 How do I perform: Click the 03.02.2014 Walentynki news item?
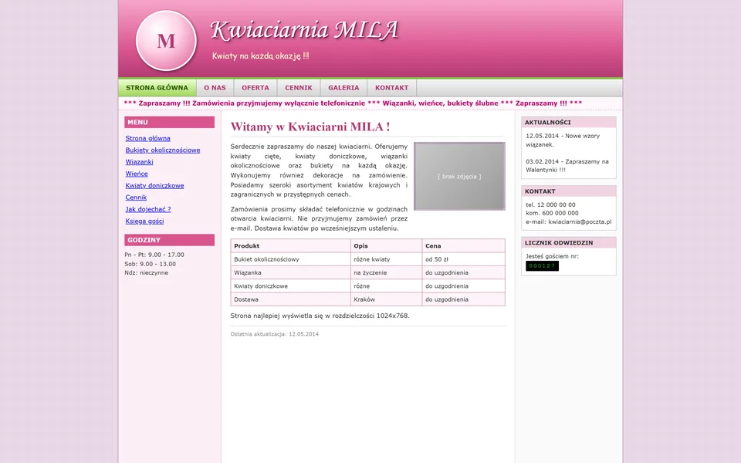pos(567,166)
